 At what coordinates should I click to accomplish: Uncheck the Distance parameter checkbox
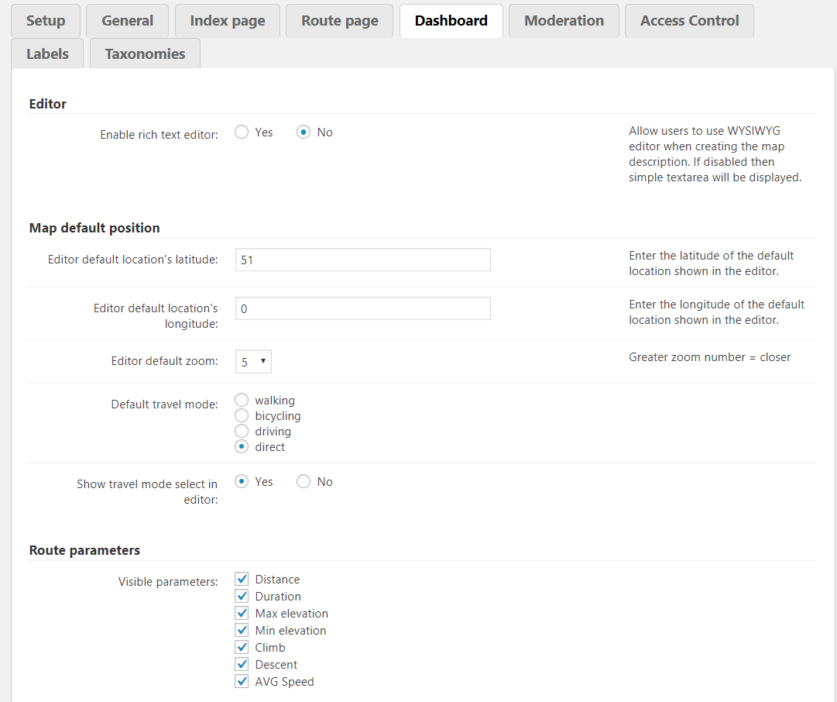(242, 579)
